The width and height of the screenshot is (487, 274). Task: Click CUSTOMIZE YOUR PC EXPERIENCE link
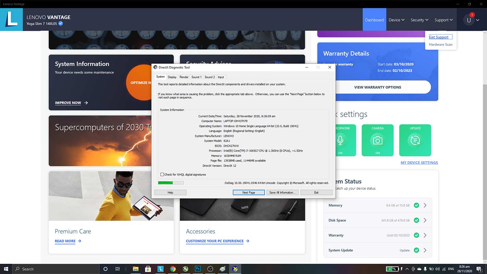[x=215, y=241]
